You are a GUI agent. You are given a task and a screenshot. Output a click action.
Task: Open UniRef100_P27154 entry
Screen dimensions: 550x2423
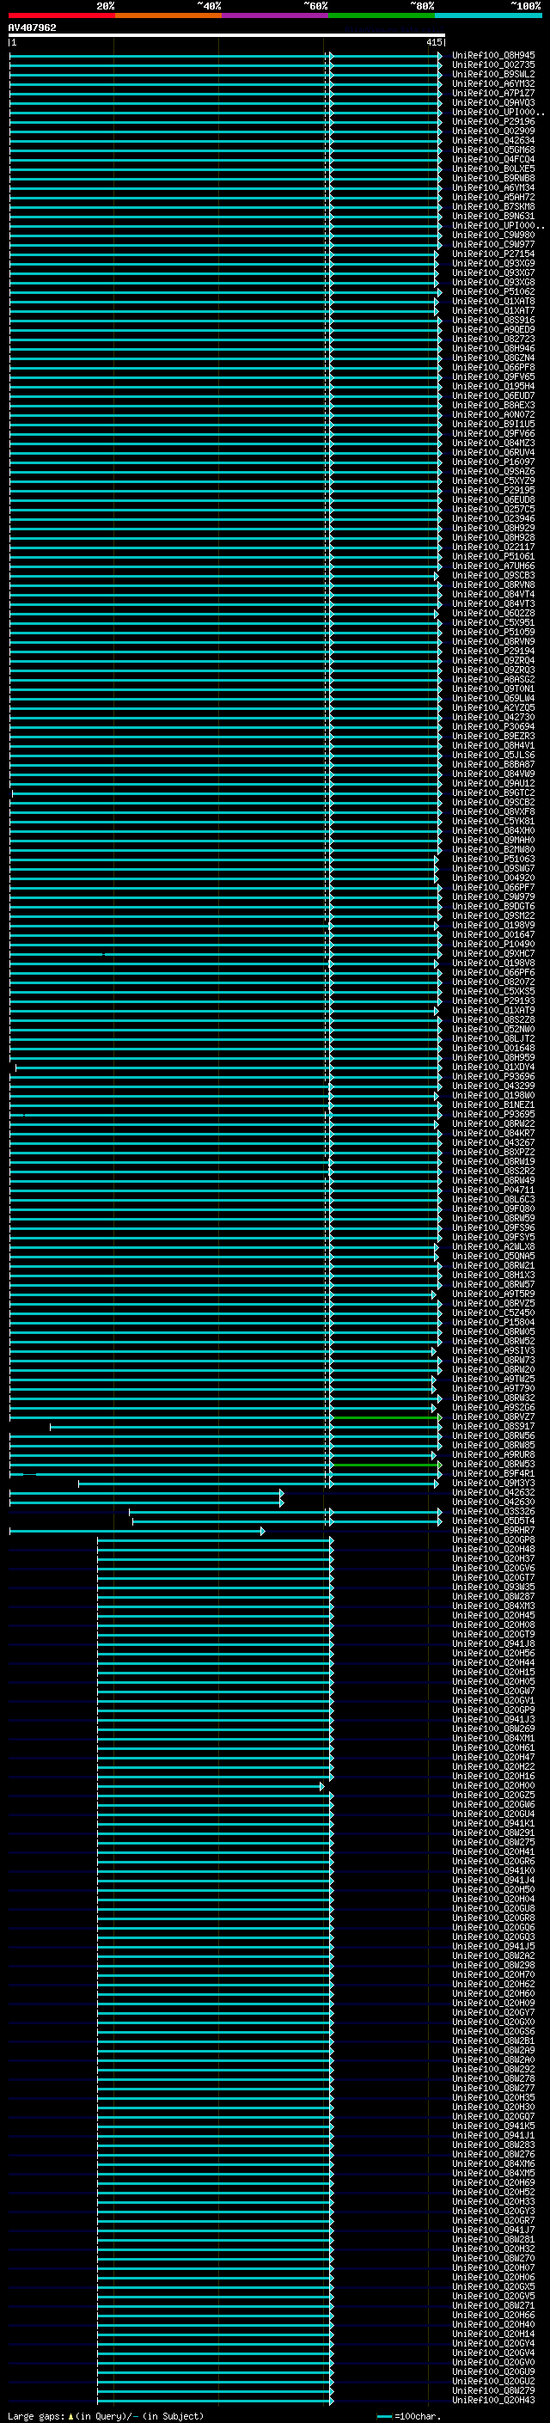click(x=493, y=254)
